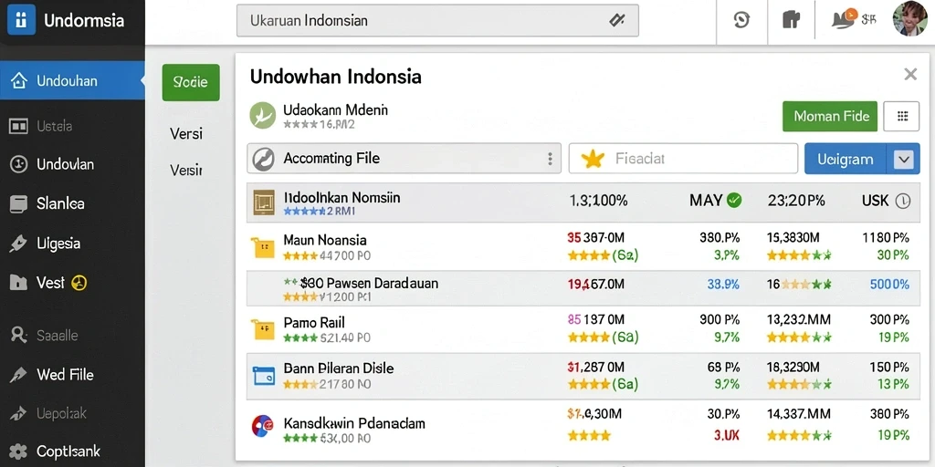Open Undovlan sidebar item
Viewport: 935px width, 467px height.
click(x=72, y=164)
